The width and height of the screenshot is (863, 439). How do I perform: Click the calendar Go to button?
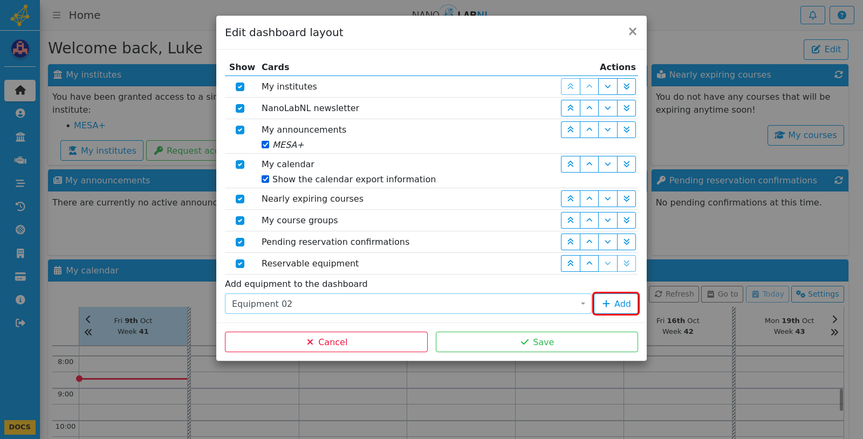722,294
